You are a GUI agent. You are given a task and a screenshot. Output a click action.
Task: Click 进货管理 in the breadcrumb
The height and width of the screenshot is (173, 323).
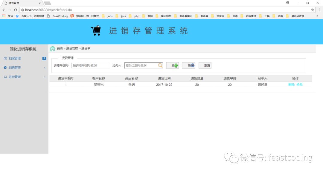[x=72, y=48]
